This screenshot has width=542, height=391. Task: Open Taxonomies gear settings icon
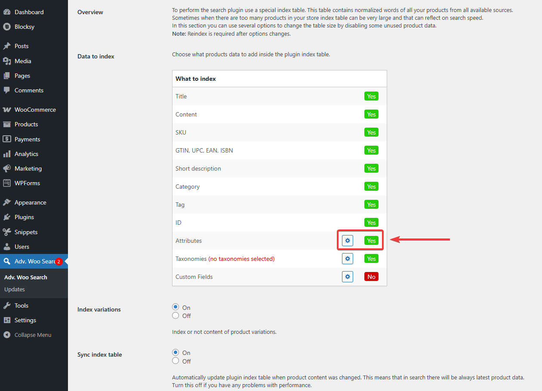(348, 259)
